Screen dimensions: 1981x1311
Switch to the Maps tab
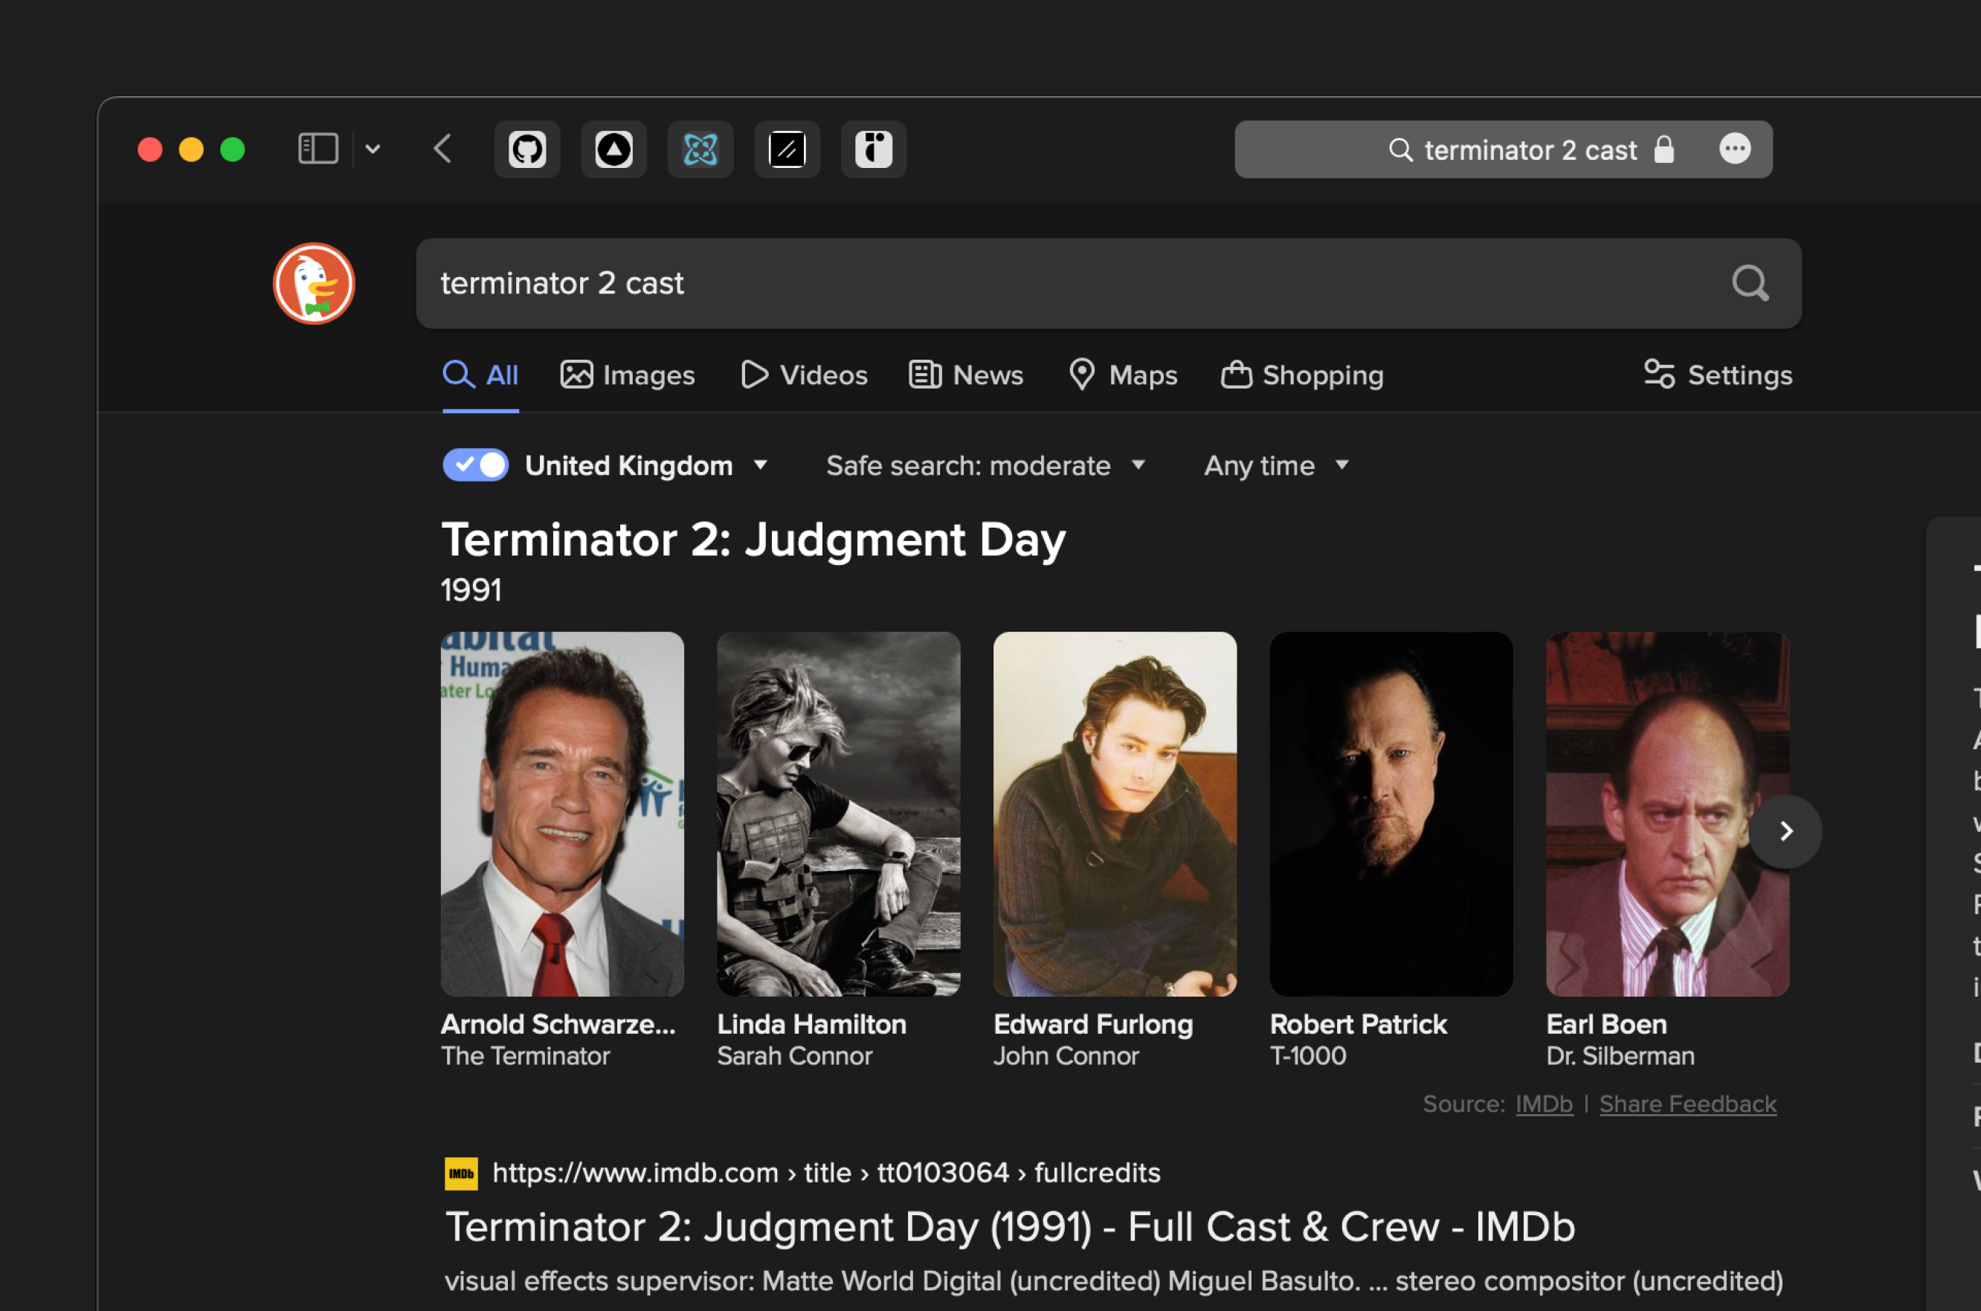(1124, 375)
